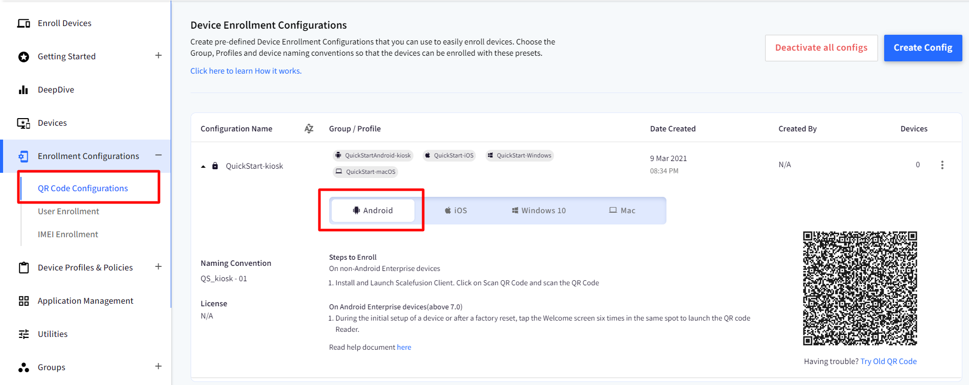Open three-dot menu for QuickStart-kiosk
This screenshot has width=969, height=385.
[942, 165]
